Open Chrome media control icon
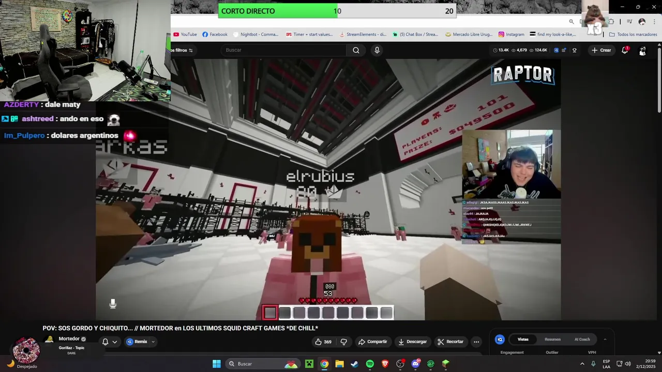 pos(629,22)
